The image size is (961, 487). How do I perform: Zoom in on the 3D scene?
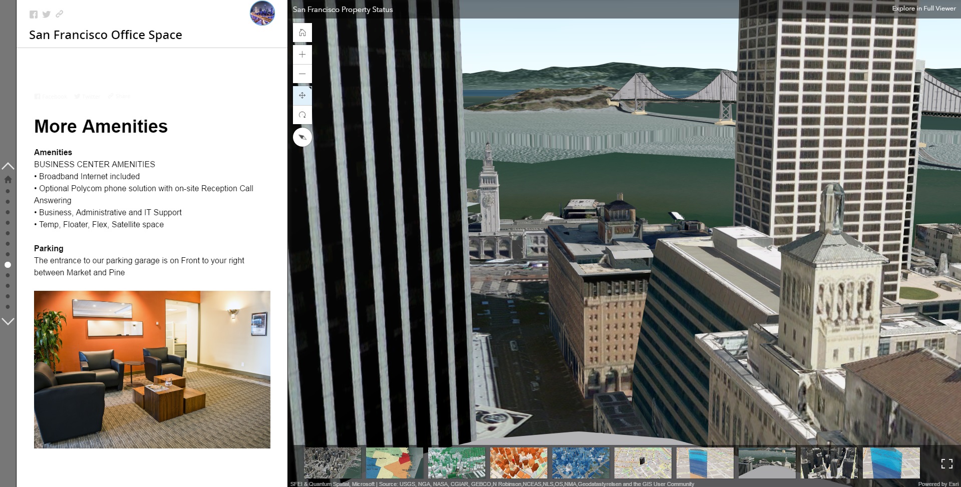point(302,55)
